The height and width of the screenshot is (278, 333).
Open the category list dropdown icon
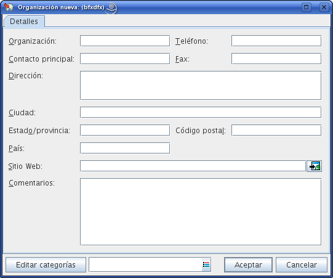206,264
